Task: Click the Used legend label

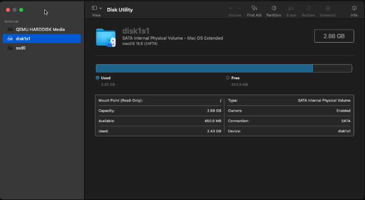Action: click(x=106, y=78)
